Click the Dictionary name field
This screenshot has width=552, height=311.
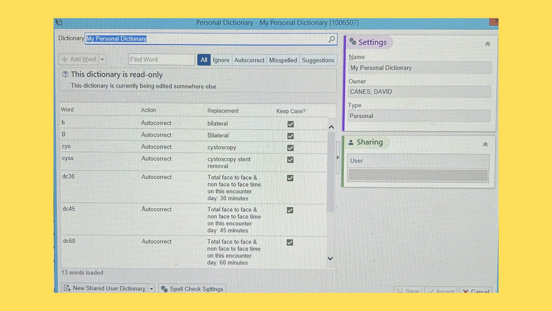[x=211, y=39]
